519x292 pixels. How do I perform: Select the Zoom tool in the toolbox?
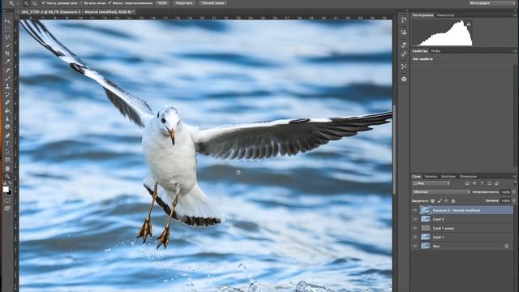pyautogui.click(x=7, y=177)
